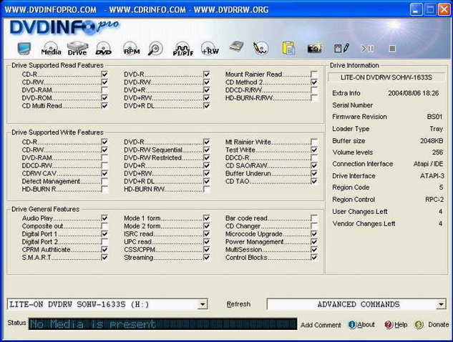Toggle DVD-RAM read feature checkbox
This screenshot has height=342, width=453.
click(104, 90)
